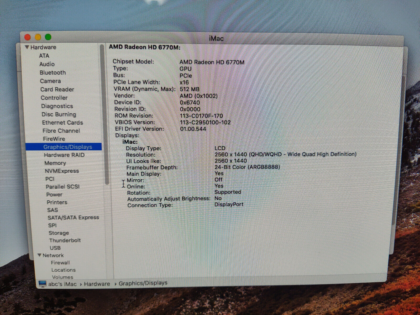Click Rotation value Supported
This screenshot has height=315, width=420.
pyautogui.click(x=228, y=192)
